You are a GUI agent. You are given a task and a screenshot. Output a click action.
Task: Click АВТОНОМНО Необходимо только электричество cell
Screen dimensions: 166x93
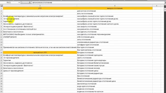point(40,34)
